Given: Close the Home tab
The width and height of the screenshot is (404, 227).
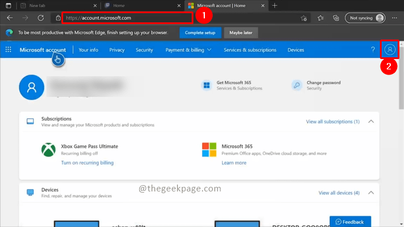Looking at the screenshot, I should click(179, 5).
